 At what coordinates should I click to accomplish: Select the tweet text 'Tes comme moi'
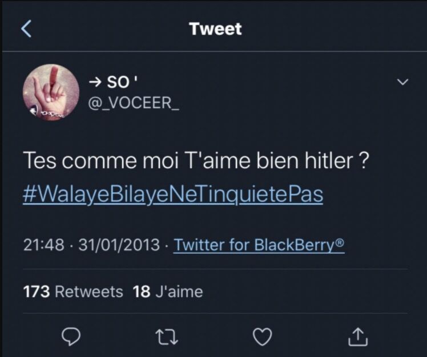coord(101,161)
